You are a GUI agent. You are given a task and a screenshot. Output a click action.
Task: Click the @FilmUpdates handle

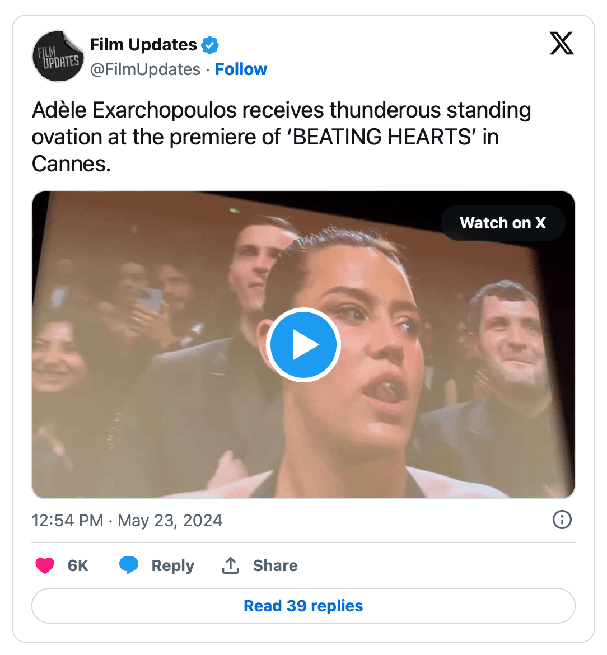[146, 69]
